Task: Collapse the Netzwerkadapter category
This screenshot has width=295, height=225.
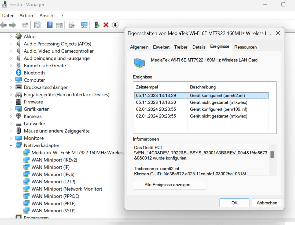Action: pos(11,145)
